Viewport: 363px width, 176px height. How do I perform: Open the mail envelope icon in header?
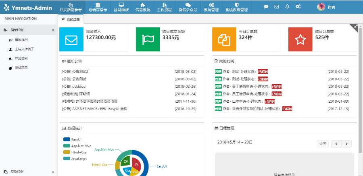[x=277, y=7]
